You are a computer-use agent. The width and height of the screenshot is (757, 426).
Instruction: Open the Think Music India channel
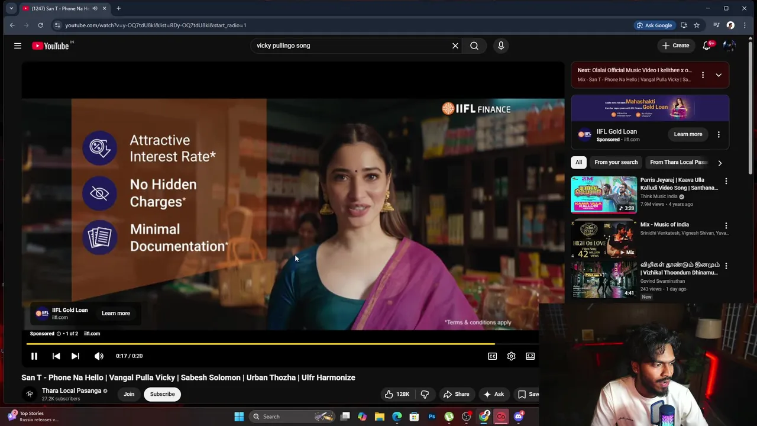tap(659, 196)
